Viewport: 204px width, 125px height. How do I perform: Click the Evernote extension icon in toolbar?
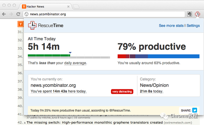[x=189, y=14]
